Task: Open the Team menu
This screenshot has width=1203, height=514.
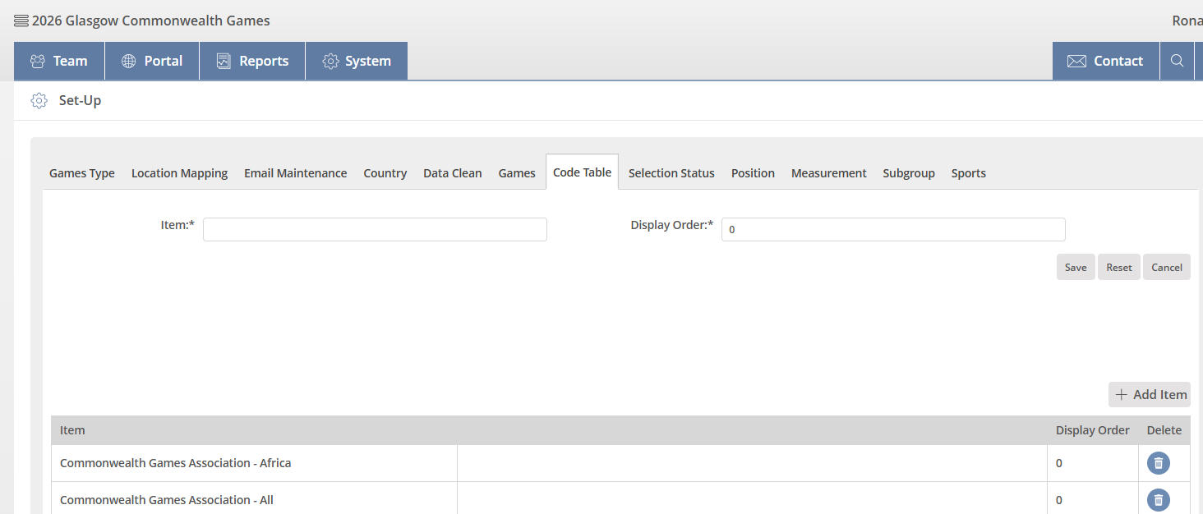Action: [x=59, y=61]
